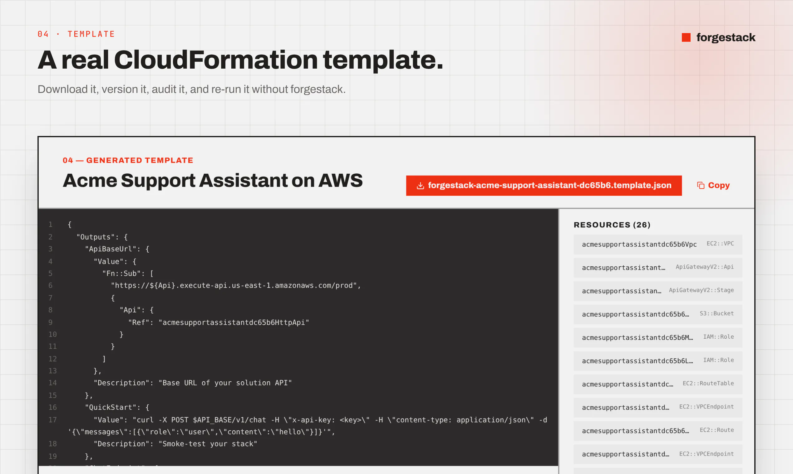Click the curl command on line 17
793x474 pixels.
308,426
